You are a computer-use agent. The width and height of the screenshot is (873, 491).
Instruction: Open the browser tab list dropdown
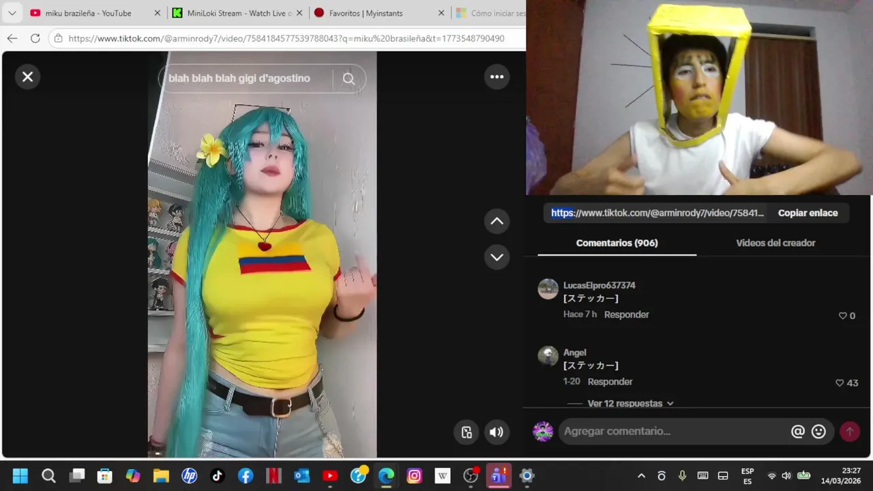pos(12,13)
